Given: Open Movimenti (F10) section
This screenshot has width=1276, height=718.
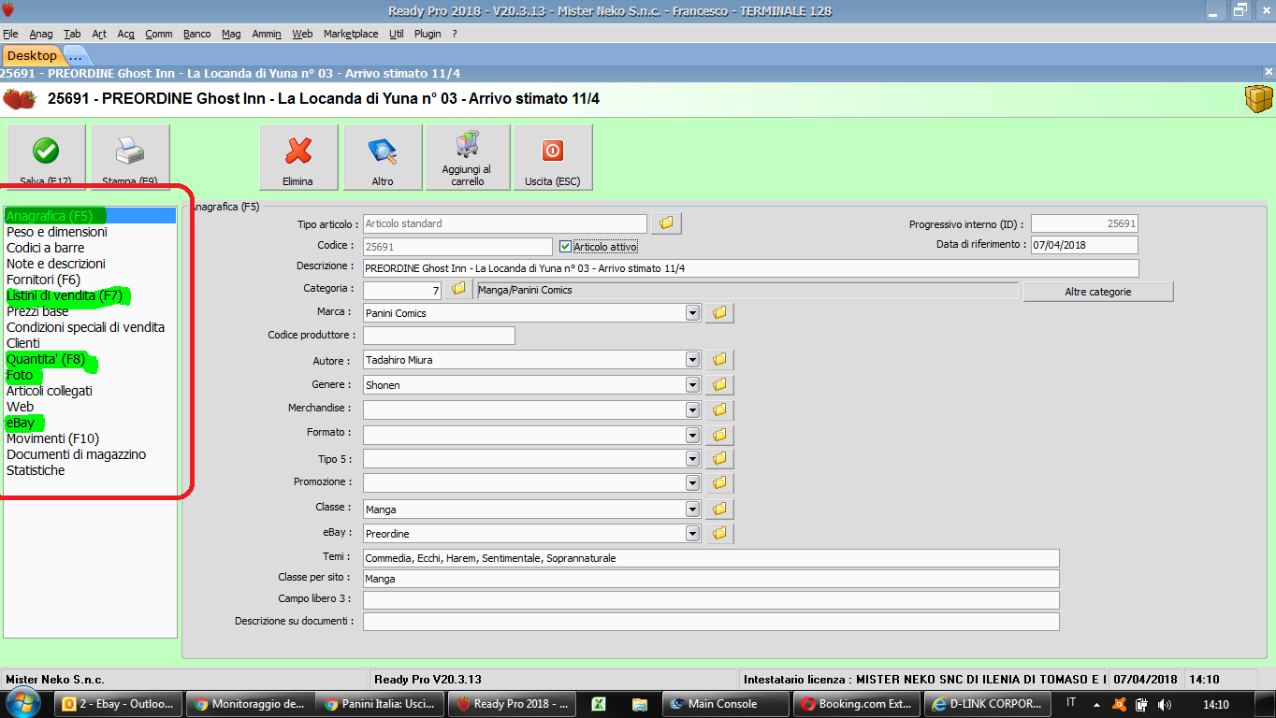Looking at the screenshot, I should click(x=52, y=438).
